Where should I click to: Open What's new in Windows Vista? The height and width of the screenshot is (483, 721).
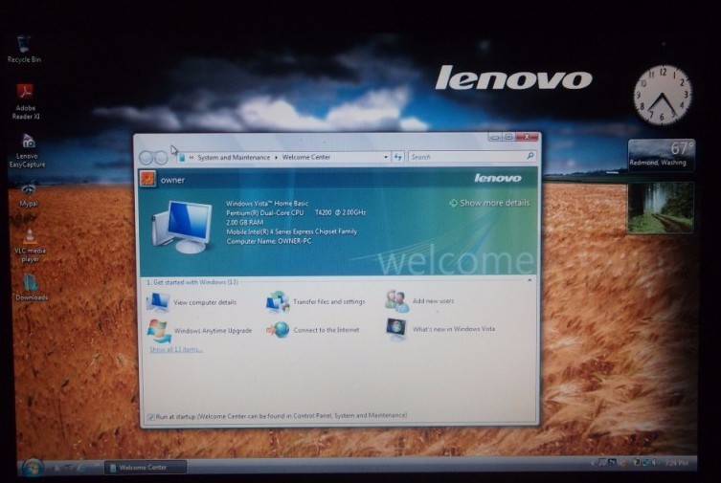click(x=453, y=329)
